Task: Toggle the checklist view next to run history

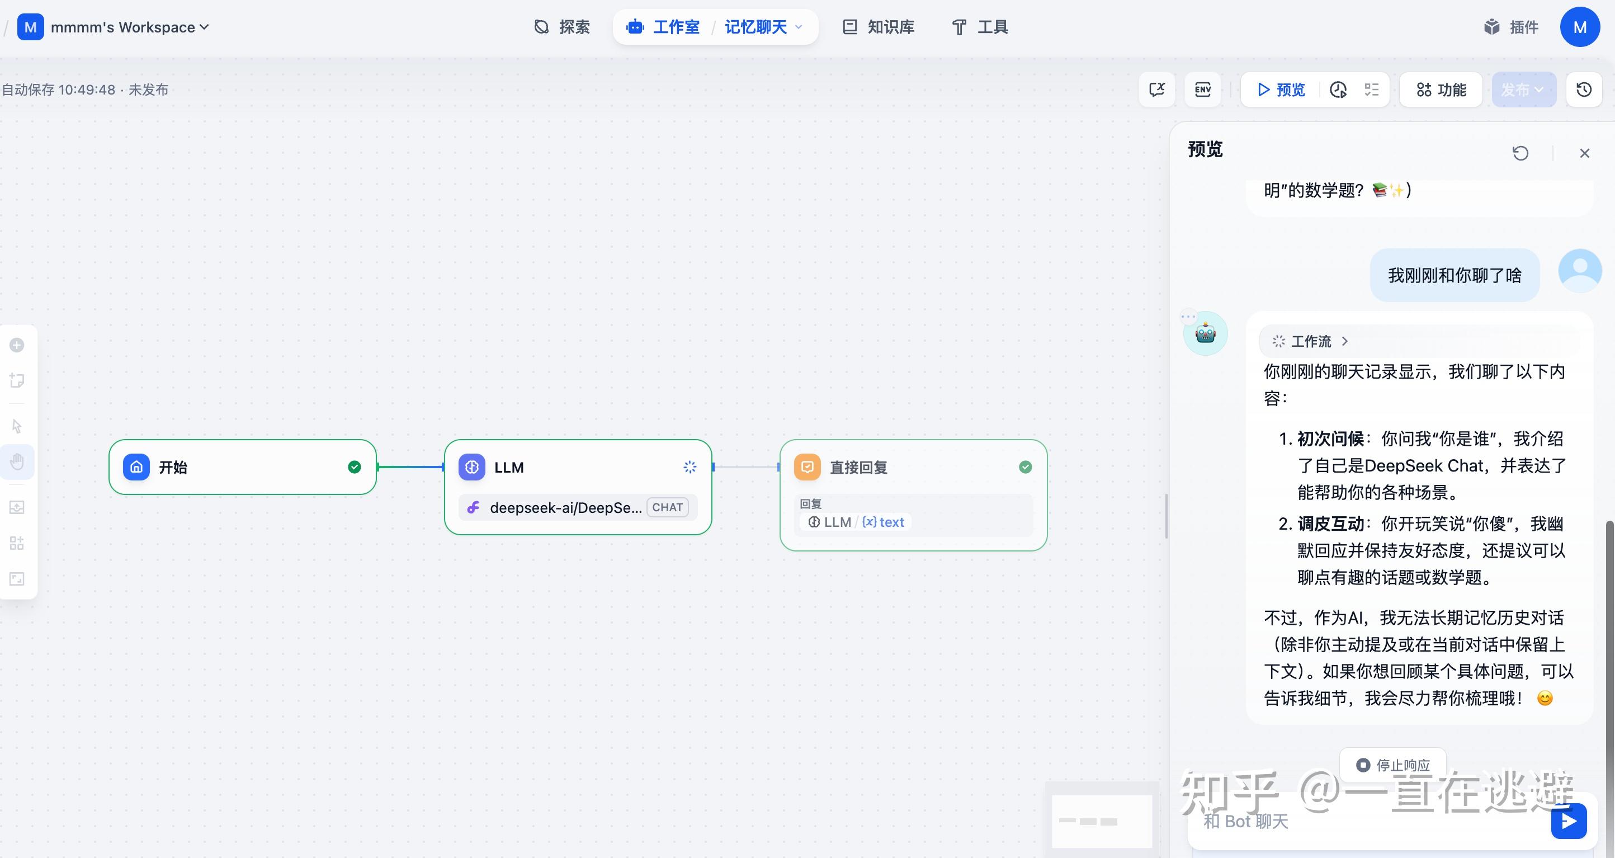Action: [x=1372, y=89]
